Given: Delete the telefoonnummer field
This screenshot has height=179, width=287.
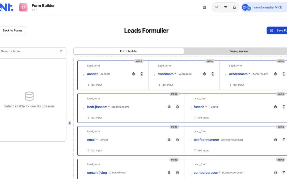Looking at the screenshot, I should 284,140.
